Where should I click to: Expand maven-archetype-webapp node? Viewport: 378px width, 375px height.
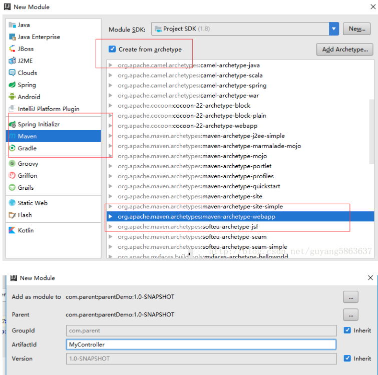point(111,216)
